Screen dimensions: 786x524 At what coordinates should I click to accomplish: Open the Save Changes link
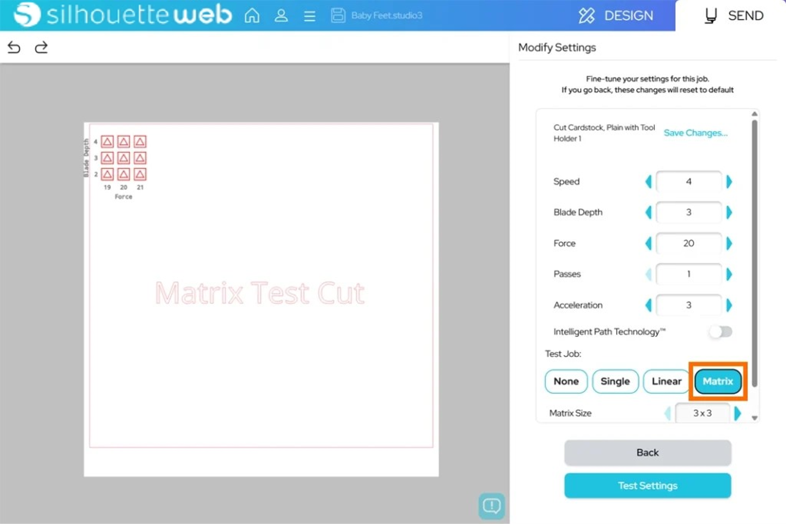point(696,133)
